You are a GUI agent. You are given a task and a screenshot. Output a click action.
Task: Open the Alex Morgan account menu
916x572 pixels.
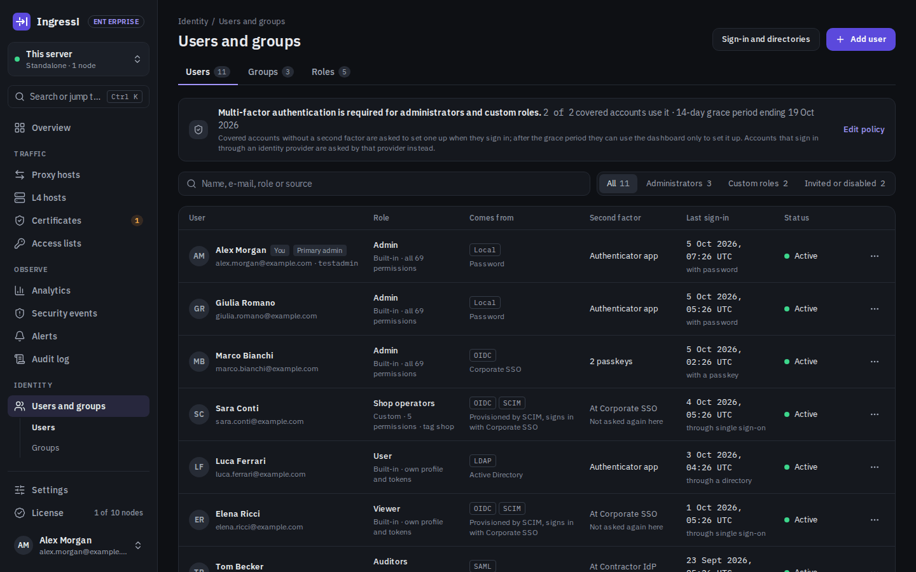pyautogui.click(x=78, y=545)
